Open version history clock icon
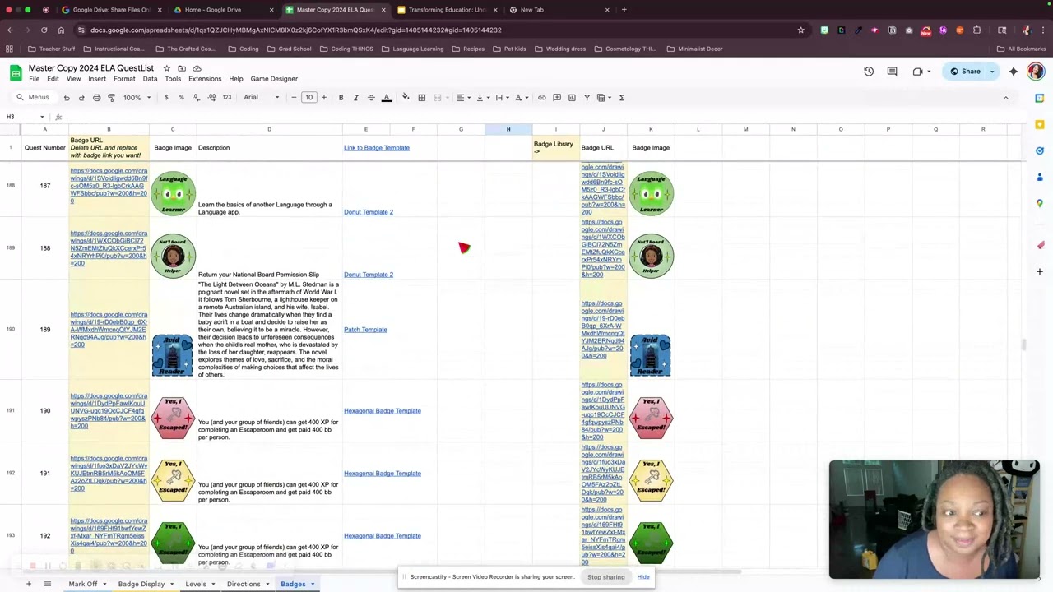The height and width of the screenshot is (592, 1053). coord(869,72)
